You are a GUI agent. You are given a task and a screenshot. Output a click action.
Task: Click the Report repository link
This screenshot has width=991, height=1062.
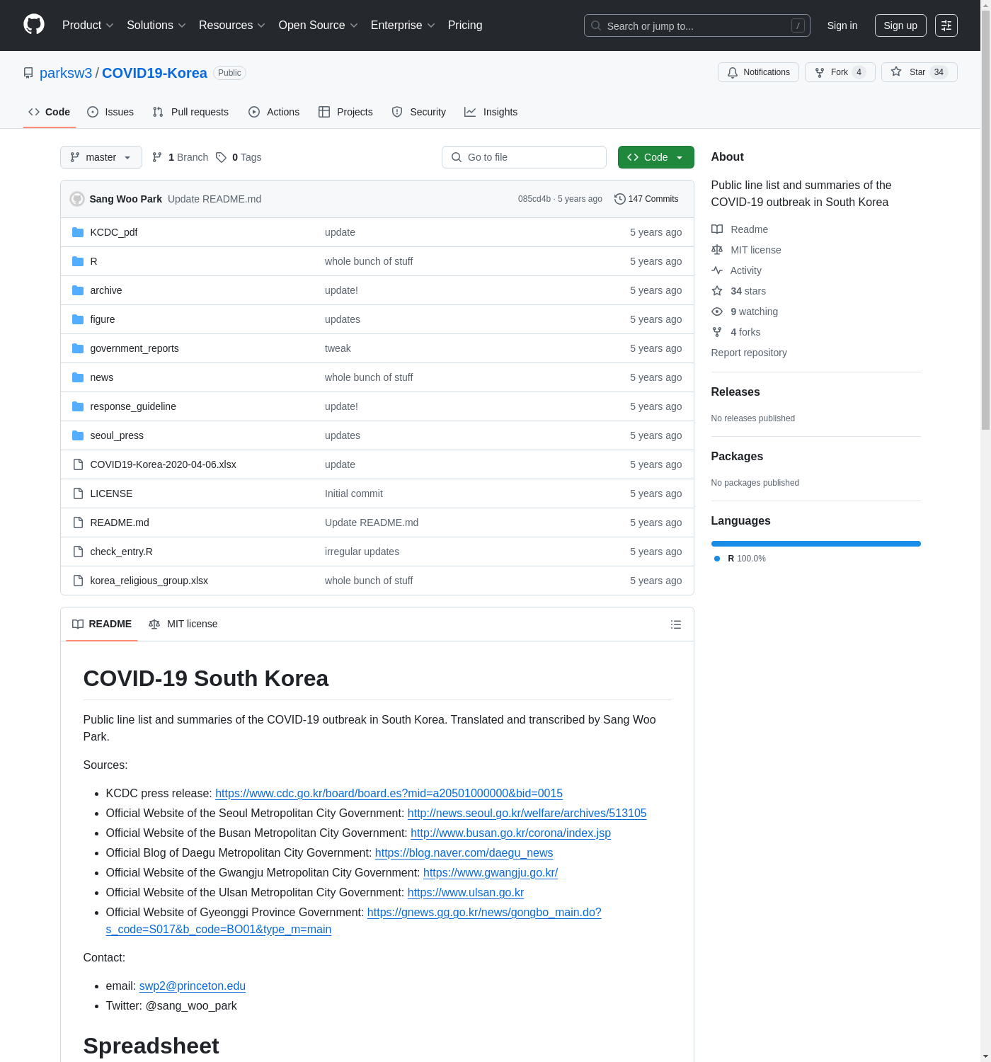click(x=749, y=353)
